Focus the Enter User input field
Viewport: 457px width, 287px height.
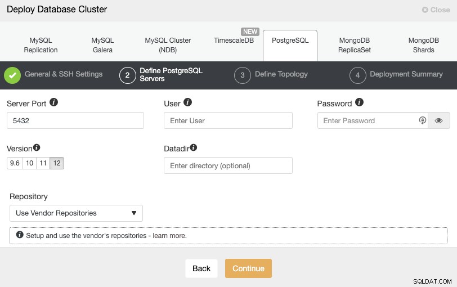click(x=228, y=120)
